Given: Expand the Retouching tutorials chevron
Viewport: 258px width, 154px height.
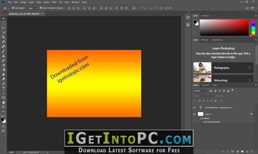Looking at the screenshot, I should [x=250, y=80].
